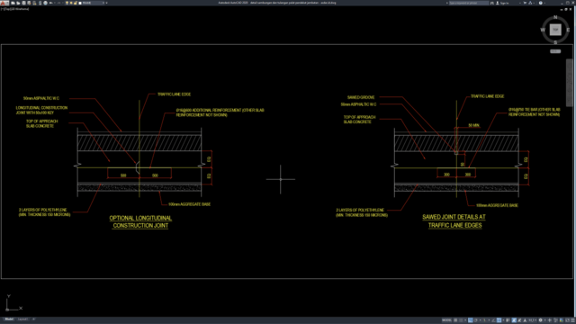Click the N compass direction on ViewCube

click(555, 17)
